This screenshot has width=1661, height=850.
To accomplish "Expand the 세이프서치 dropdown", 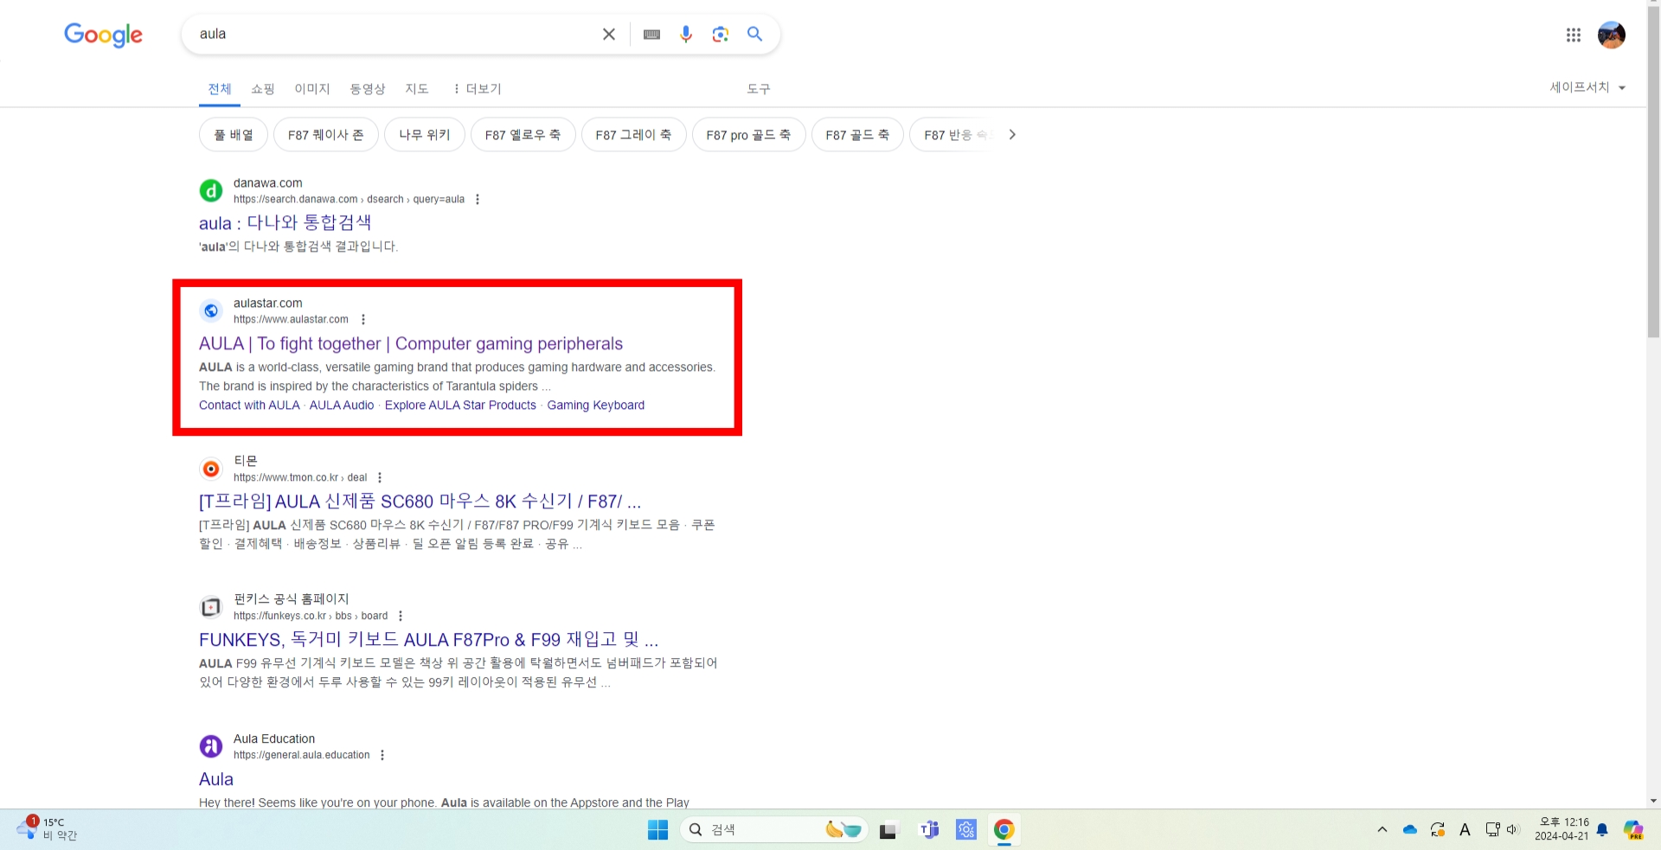I will 1587,87.
